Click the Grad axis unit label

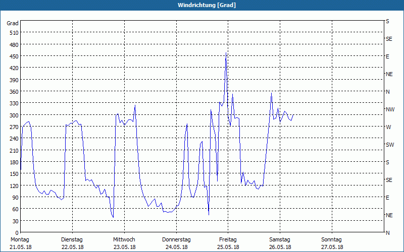click(x=13, y=23)
